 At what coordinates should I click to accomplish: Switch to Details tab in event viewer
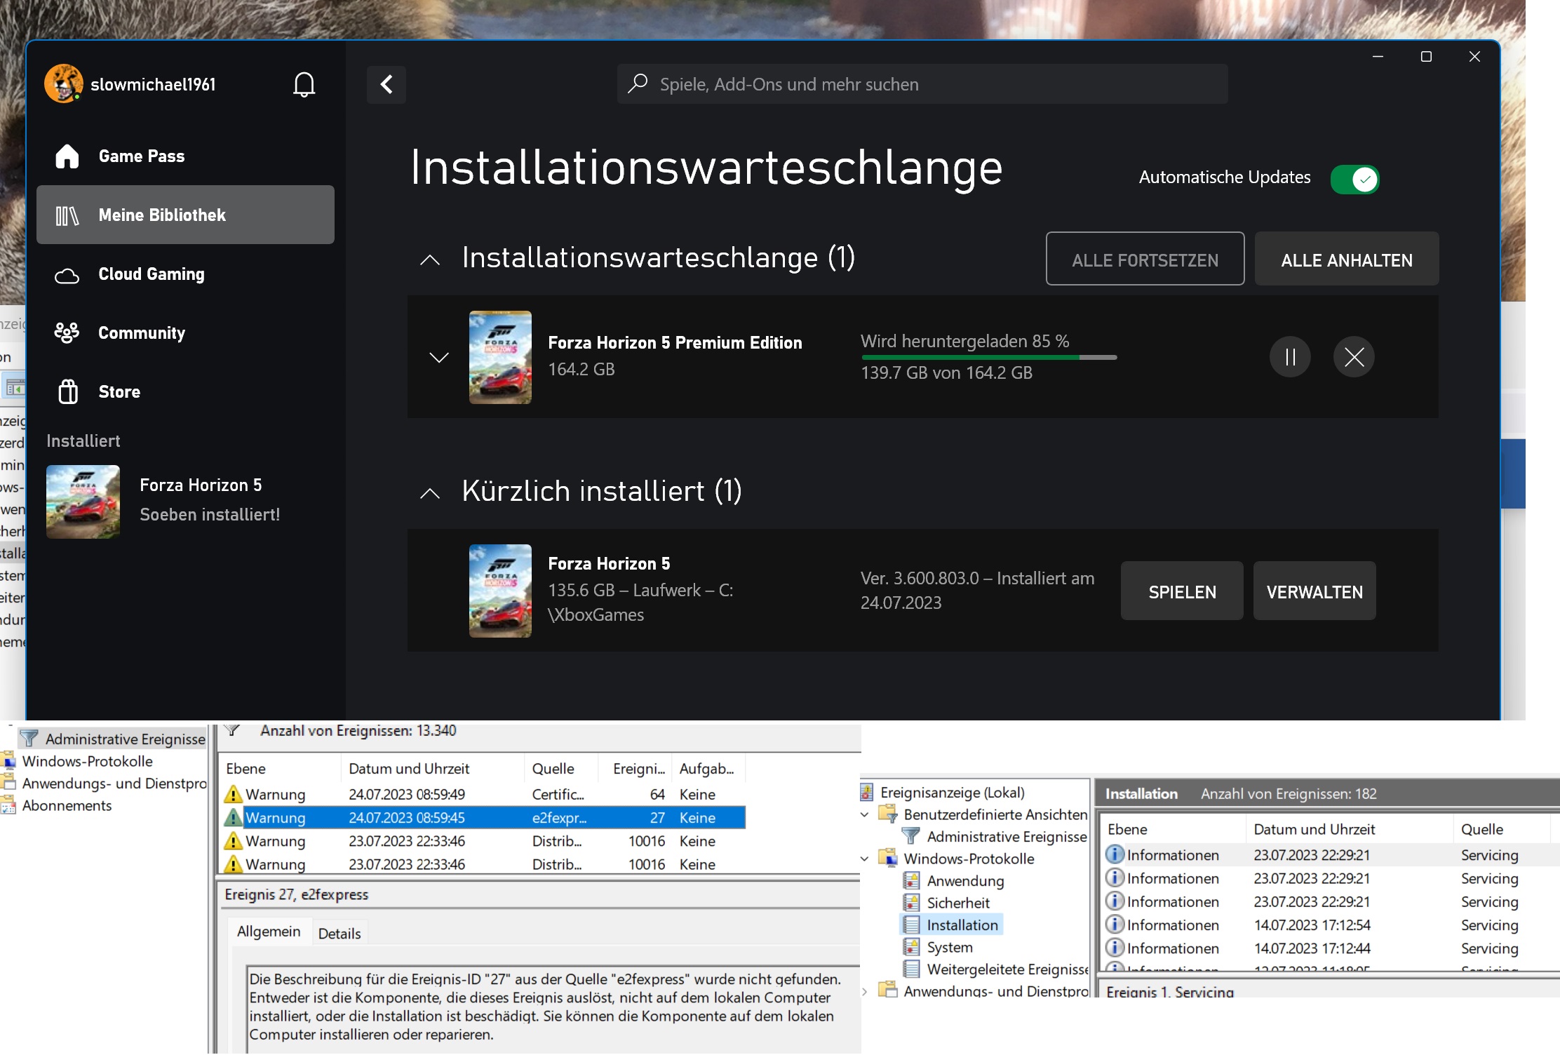click(339, 934)
